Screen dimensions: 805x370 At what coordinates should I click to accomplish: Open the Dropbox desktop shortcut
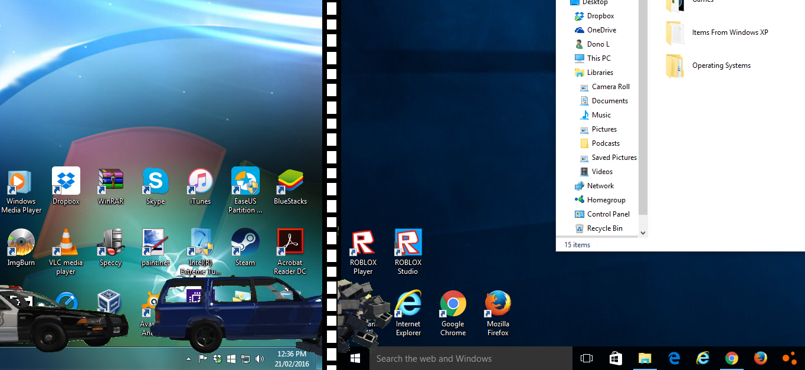[66, 186]
